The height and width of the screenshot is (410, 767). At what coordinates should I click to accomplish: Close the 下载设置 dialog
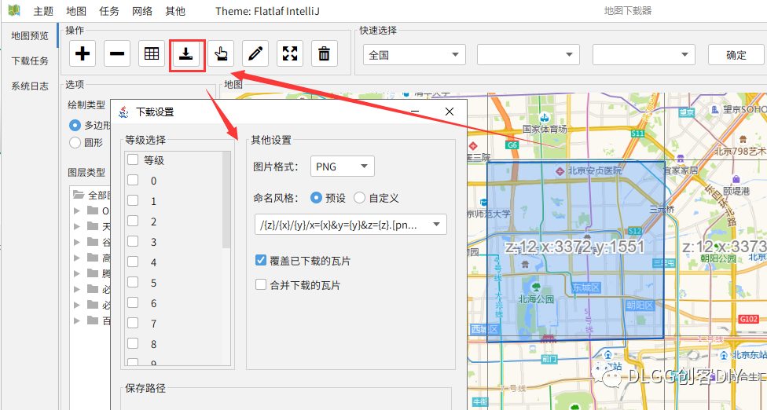[449, 112]
